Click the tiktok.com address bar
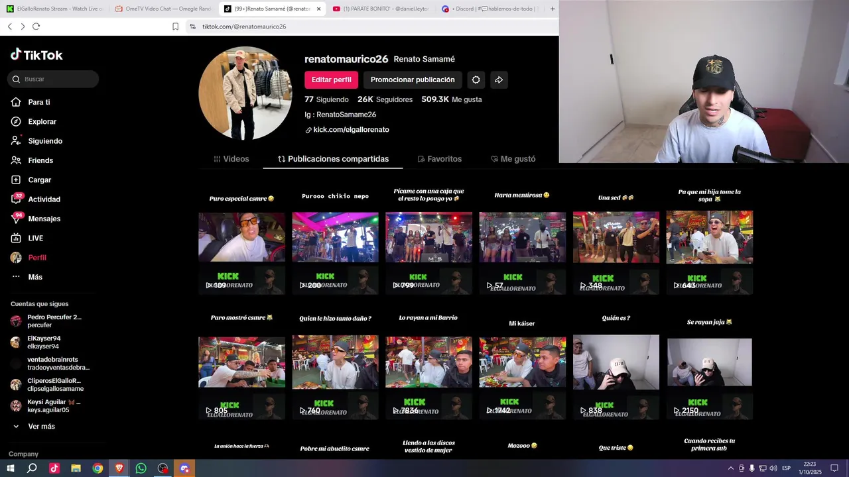The width and height of the screenshot is (849, 477). 371,26
